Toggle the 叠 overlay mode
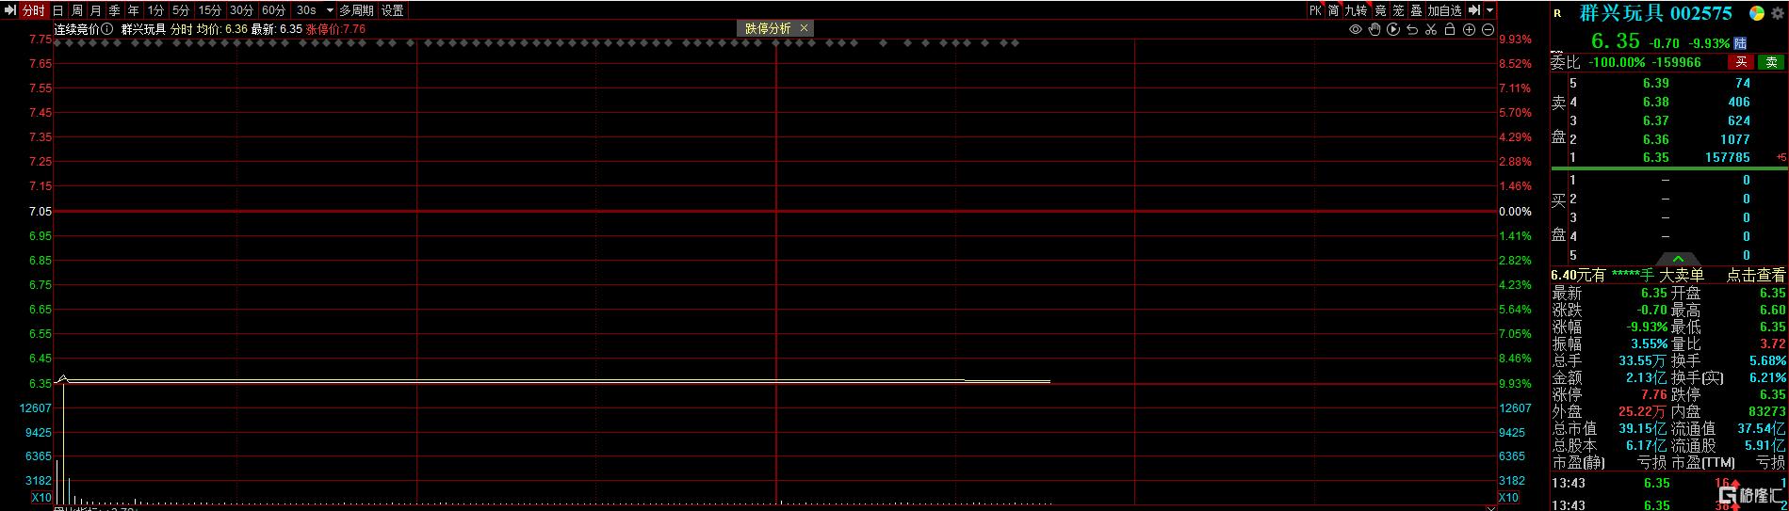The height and width of the screenshot is (511, 1789). [1416, 10]
